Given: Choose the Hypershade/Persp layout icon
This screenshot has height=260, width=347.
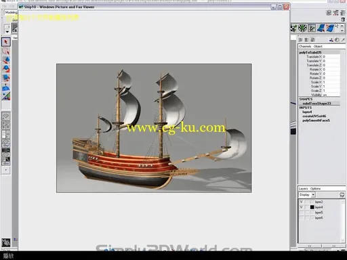Looking at the screenshot, I should coord(6,152).
